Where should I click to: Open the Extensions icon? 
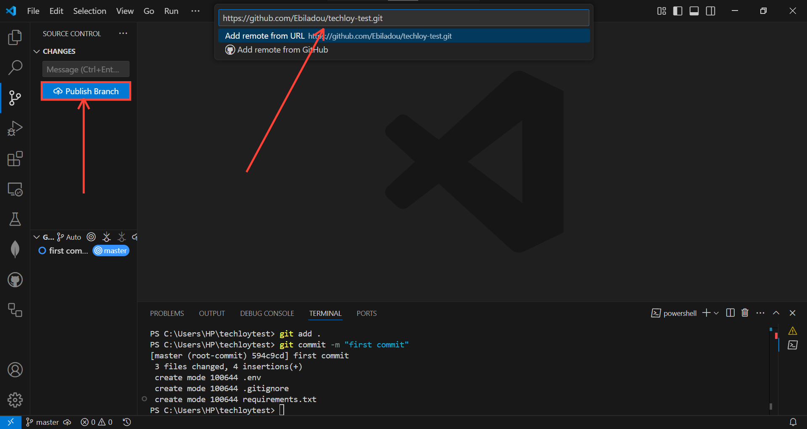click(15, 159)
